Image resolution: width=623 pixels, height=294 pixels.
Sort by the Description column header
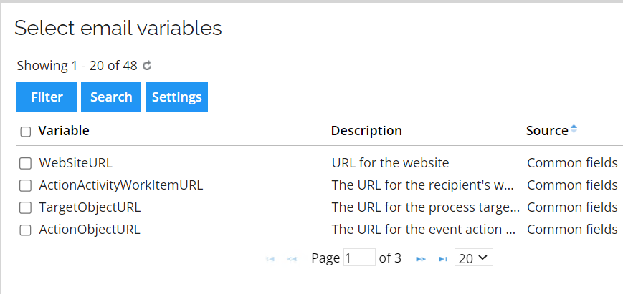(x=366, y=131)
